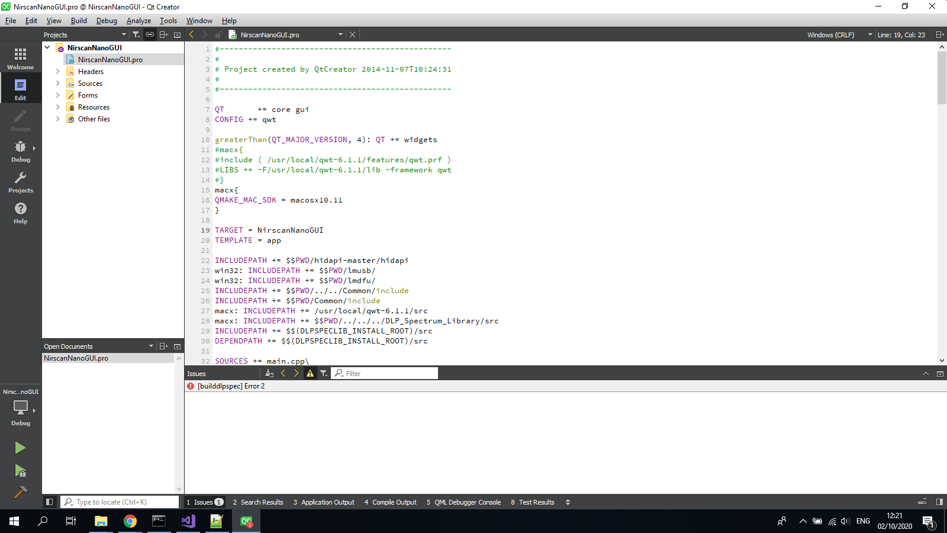This screenshot has width=947, height=533.
Task: Clear the Issues pane
Action: 269,373
